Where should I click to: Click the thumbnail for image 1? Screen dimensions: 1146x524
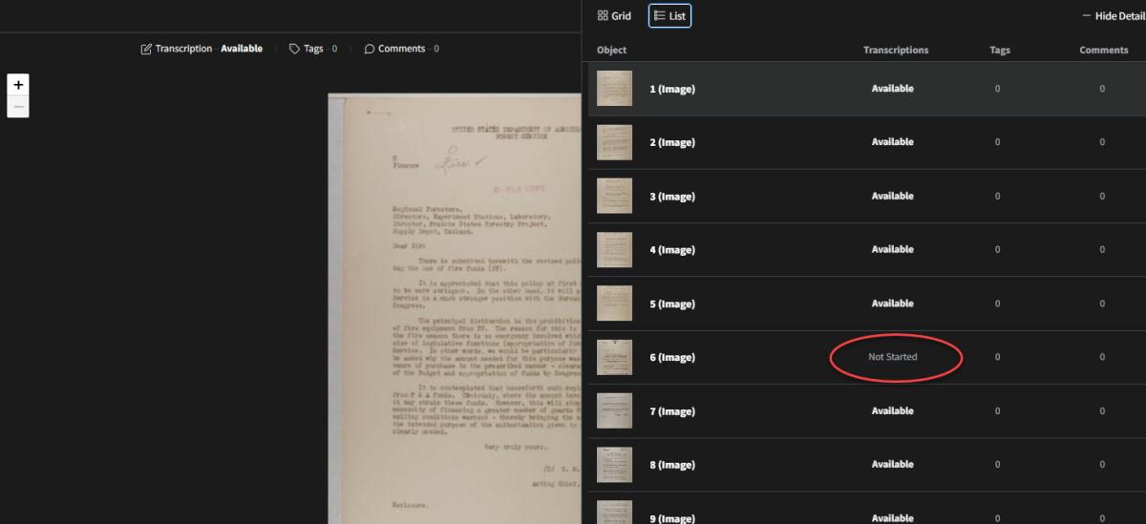pyautogui.click(x=614, y=89)
